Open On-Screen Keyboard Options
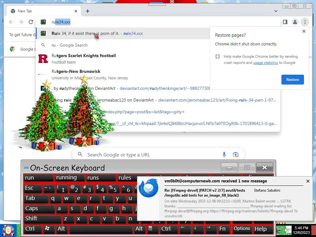The image size is (316, 237). click(242, 229)
